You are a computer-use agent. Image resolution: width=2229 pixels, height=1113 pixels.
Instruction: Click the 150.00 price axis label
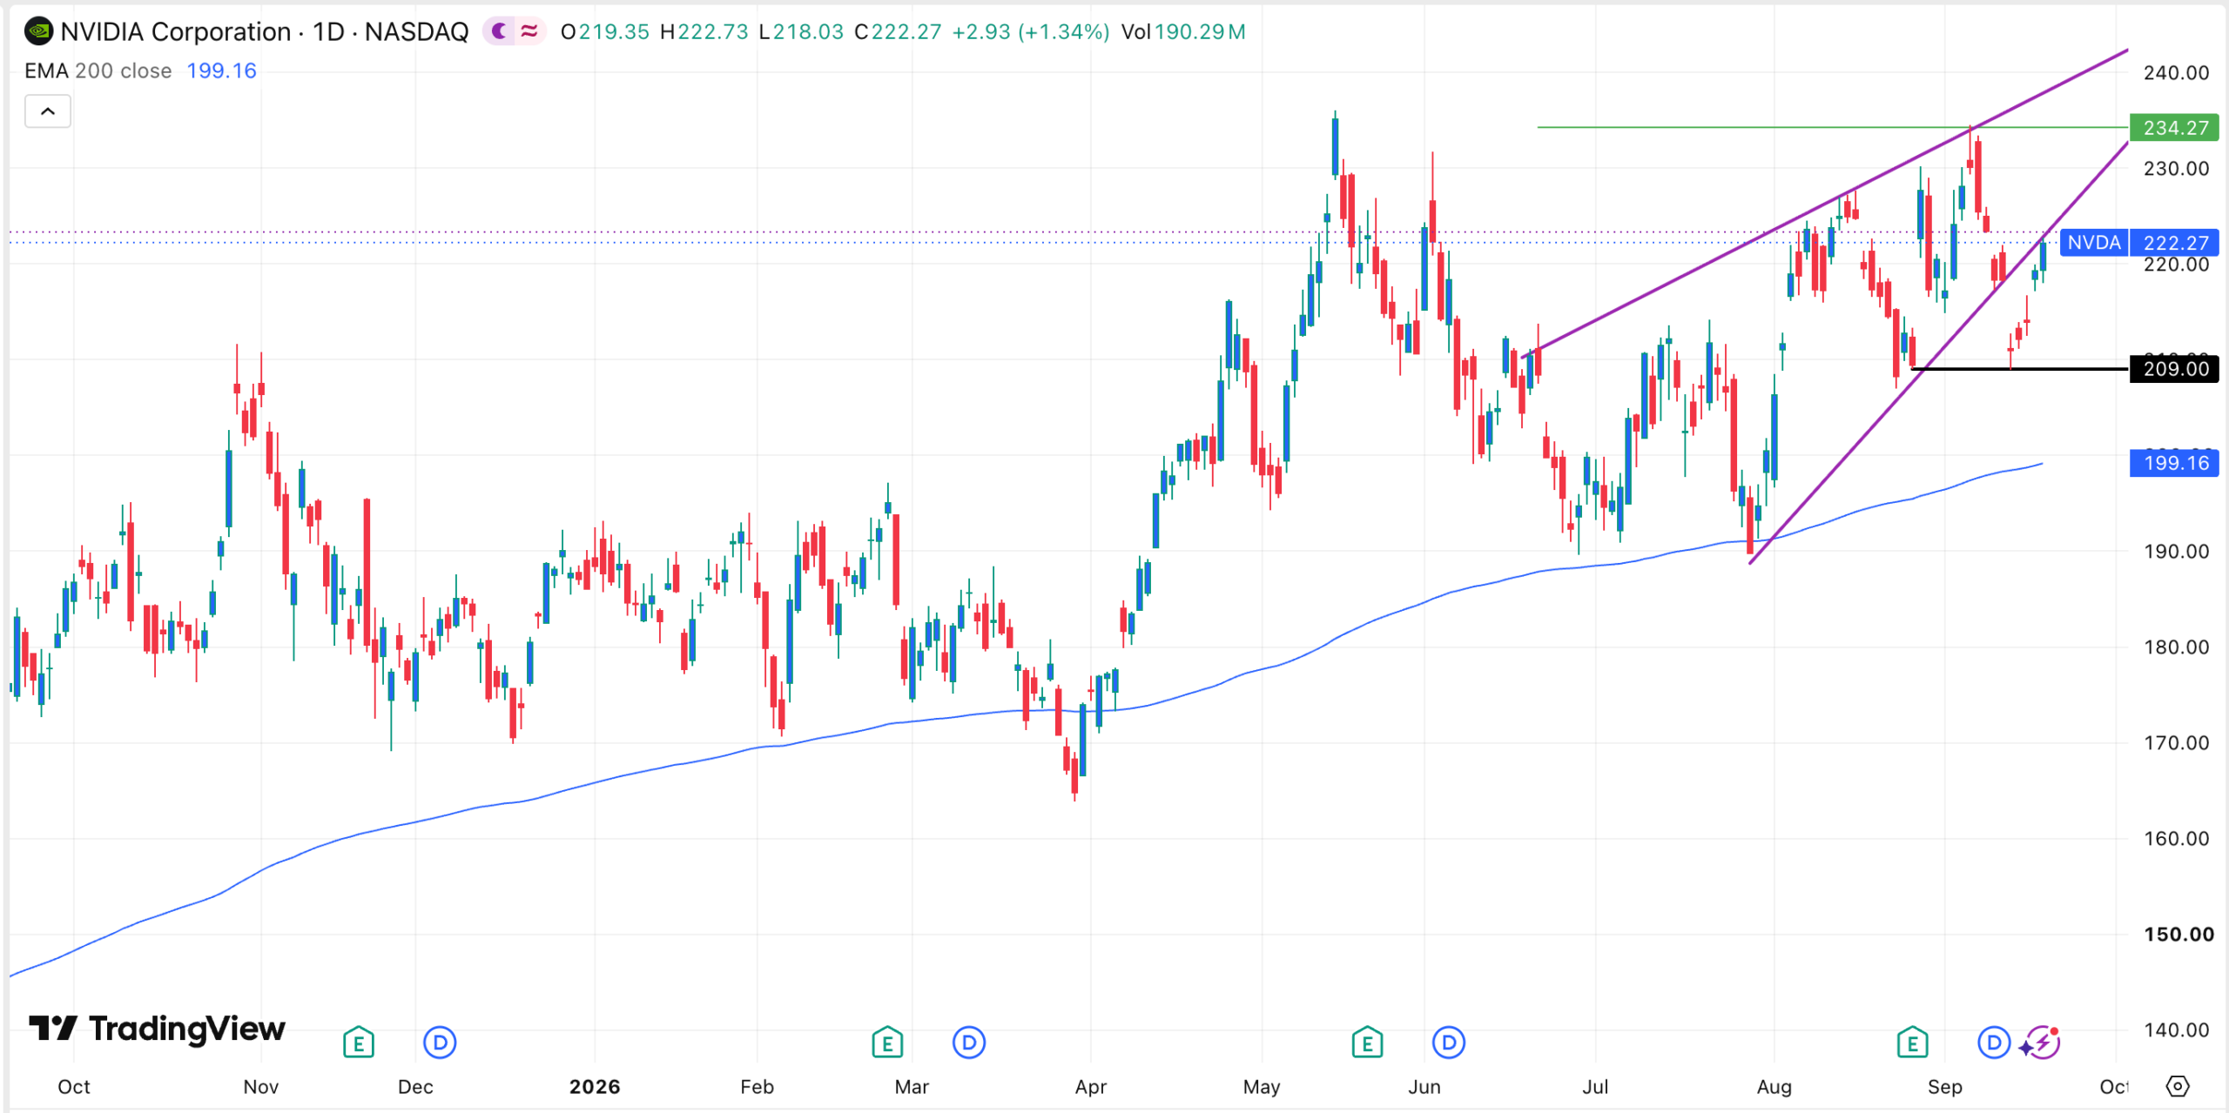[x=2178, y=935]
